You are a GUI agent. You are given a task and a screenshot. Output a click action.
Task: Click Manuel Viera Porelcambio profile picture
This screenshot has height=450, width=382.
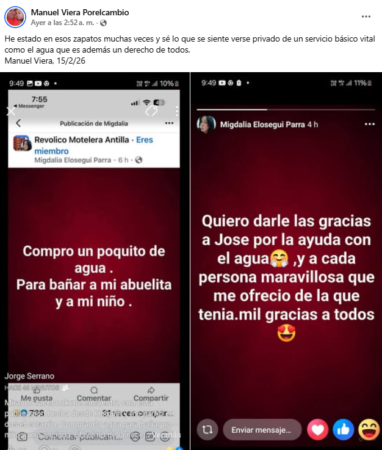click(x=15, y=17)
